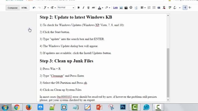Open the Windows Start menu

(5, 107)
